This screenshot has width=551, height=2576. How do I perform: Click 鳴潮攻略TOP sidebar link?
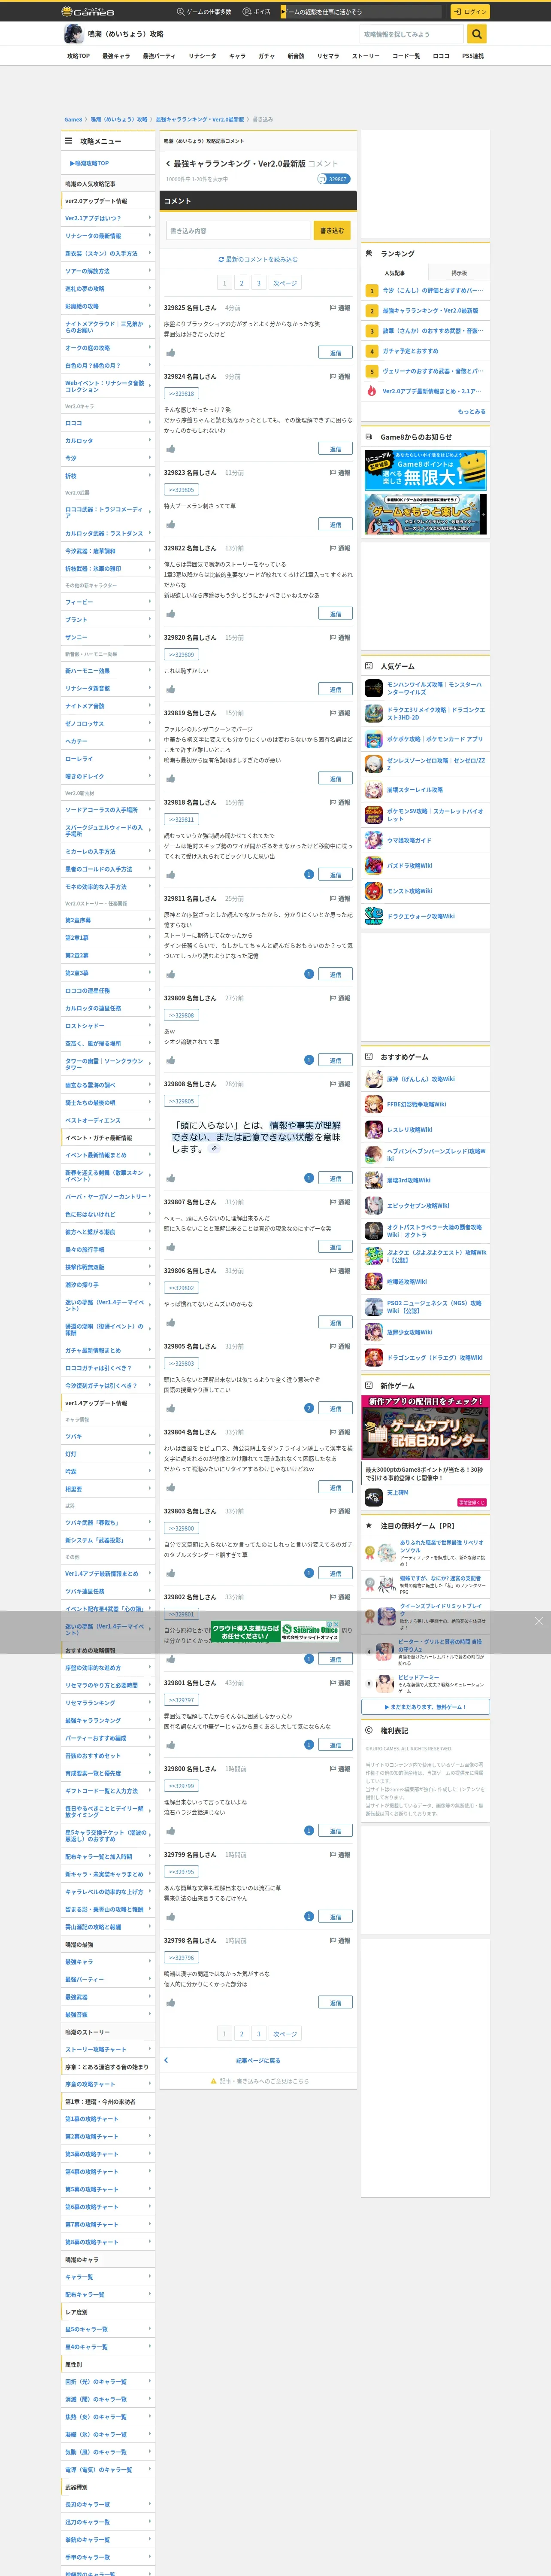pyautogui.click(x=90, y=163)
